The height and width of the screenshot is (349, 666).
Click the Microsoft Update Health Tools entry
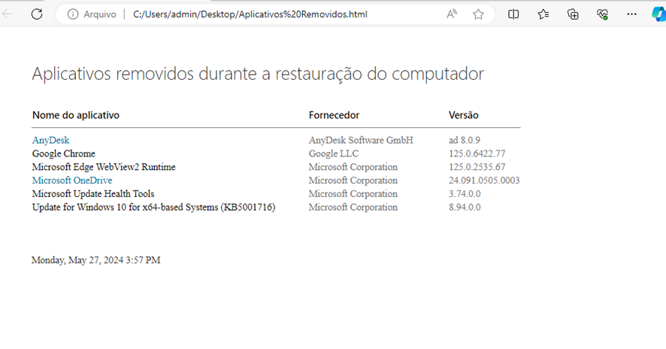pos(93,194)
